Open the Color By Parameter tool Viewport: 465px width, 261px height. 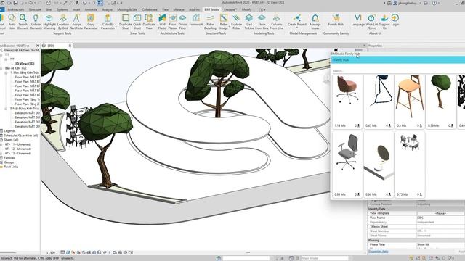[108, 22]
